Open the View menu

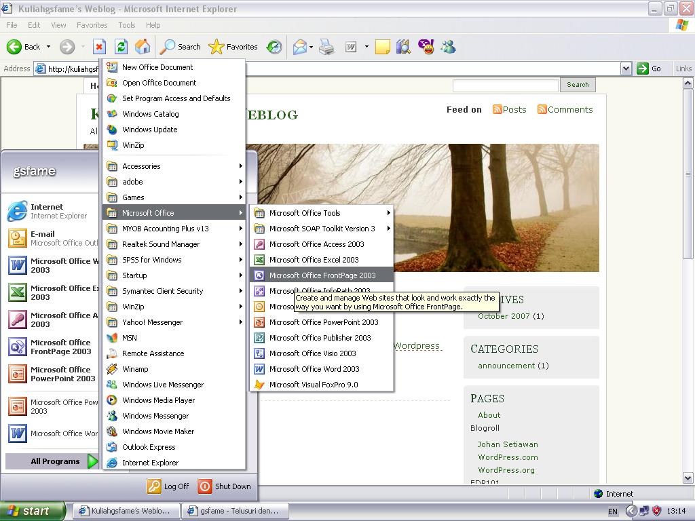pos(58,25)
